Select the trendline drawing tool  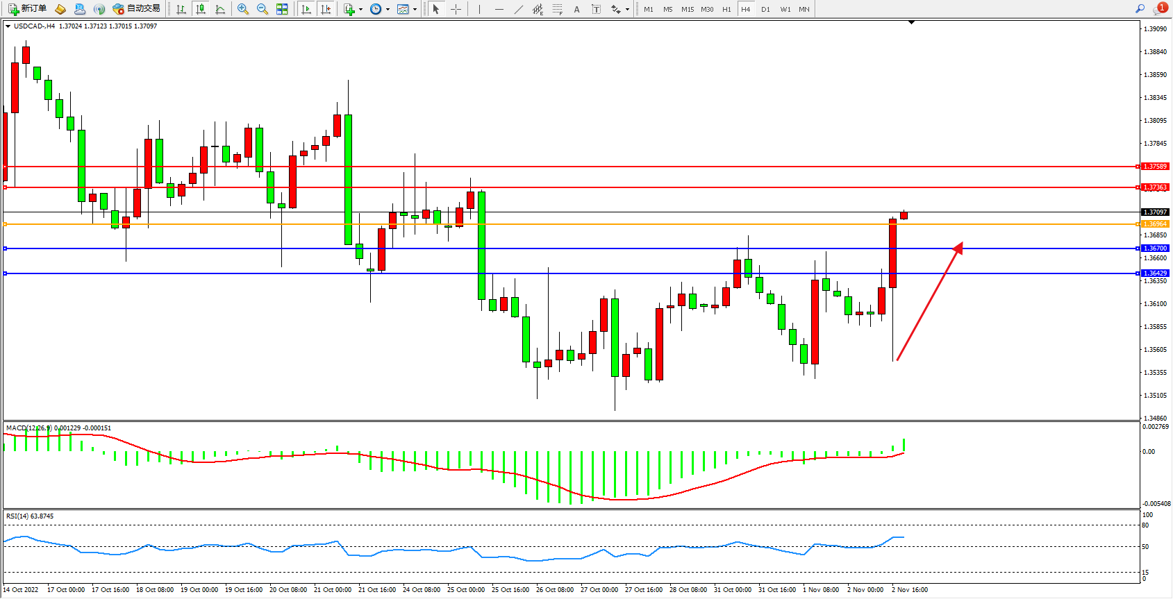[x=518, y=9]
